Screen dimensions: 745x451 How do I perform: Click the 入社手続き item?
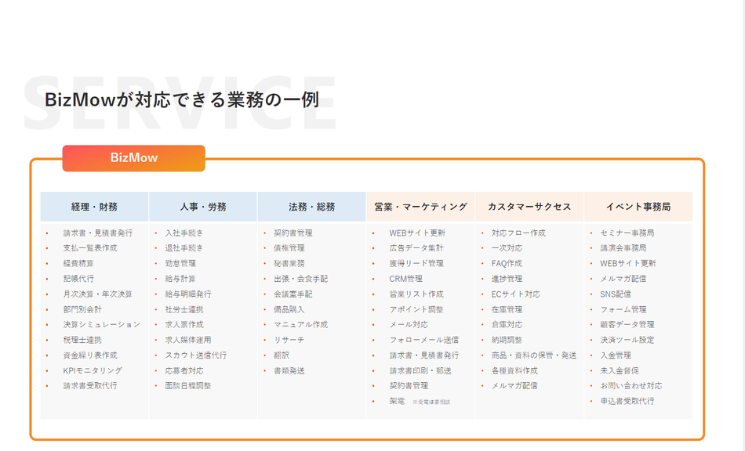pos(184,233)
